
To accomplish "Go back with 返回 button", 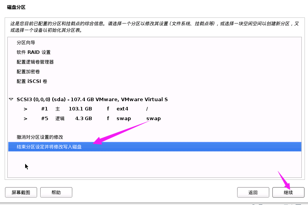I will point(253,193).
